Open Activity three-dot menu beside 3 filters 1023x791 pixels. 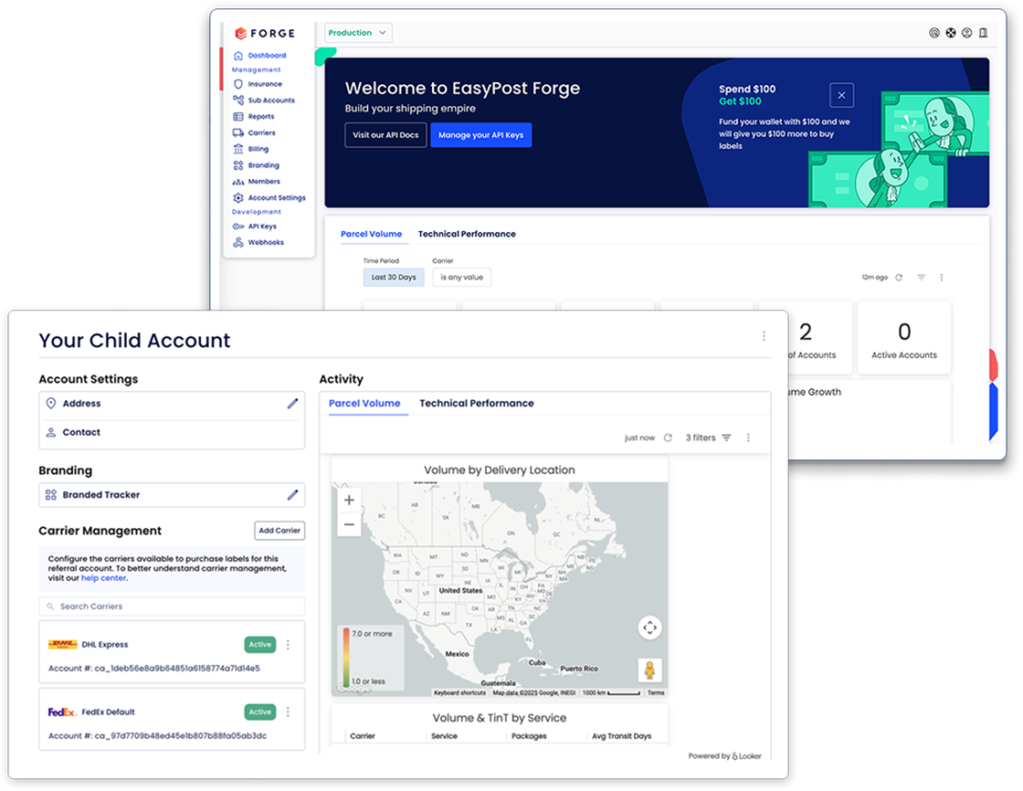click(748, 438)
